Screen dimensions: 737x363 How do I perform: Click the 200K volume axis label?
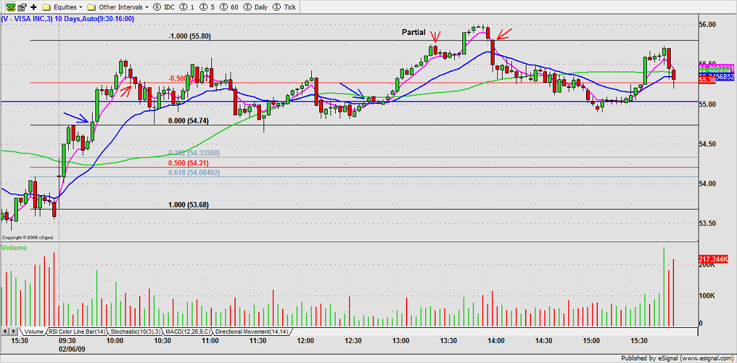point(707,265)
